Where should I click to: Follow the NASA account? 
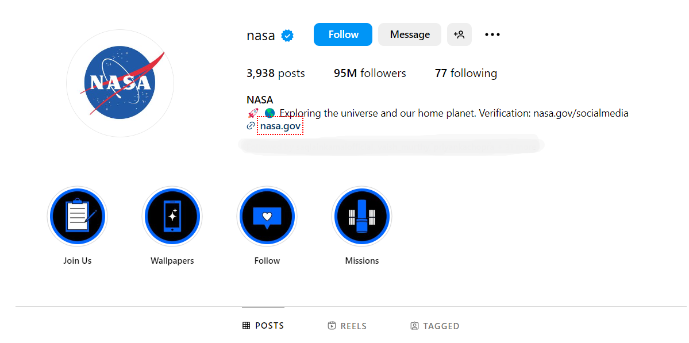tap(342, 34)
